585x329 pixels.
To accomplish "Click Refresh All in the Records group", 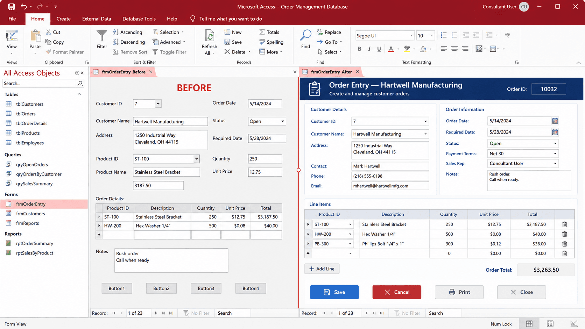I will [209, 42].
